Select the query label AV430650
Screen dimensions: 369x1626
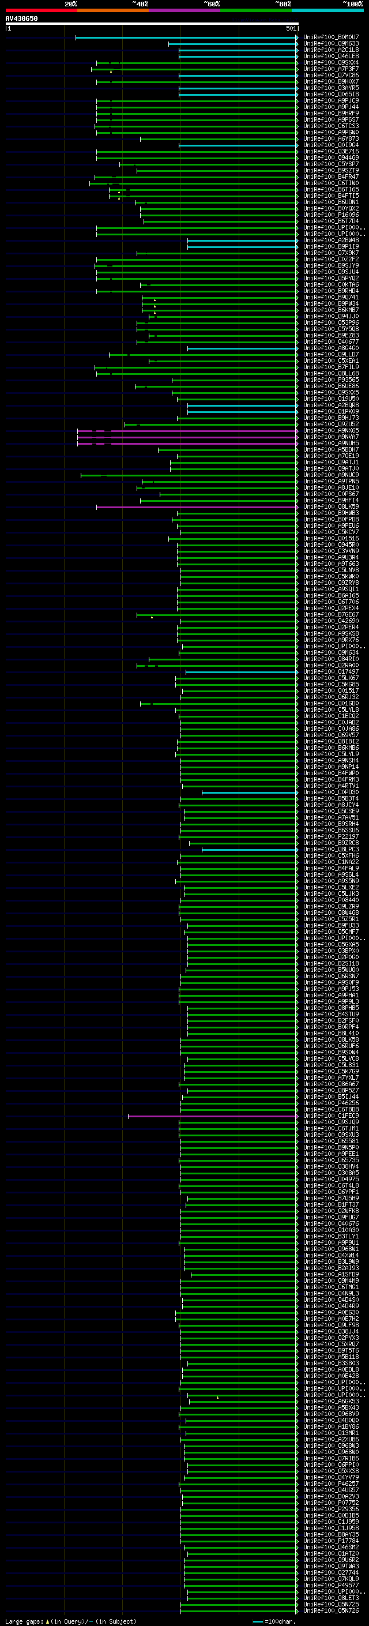21,18
